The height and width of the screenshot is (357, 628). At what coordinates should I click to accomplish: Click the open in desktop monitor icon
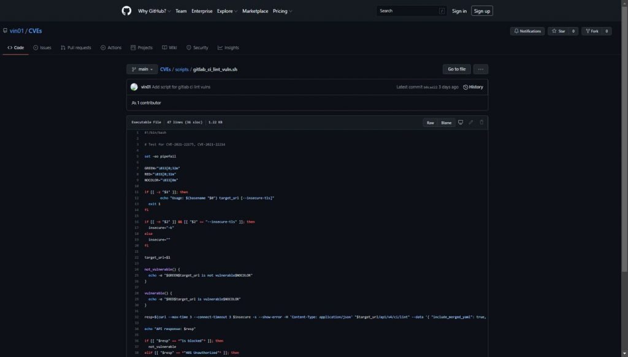[461, 122]
